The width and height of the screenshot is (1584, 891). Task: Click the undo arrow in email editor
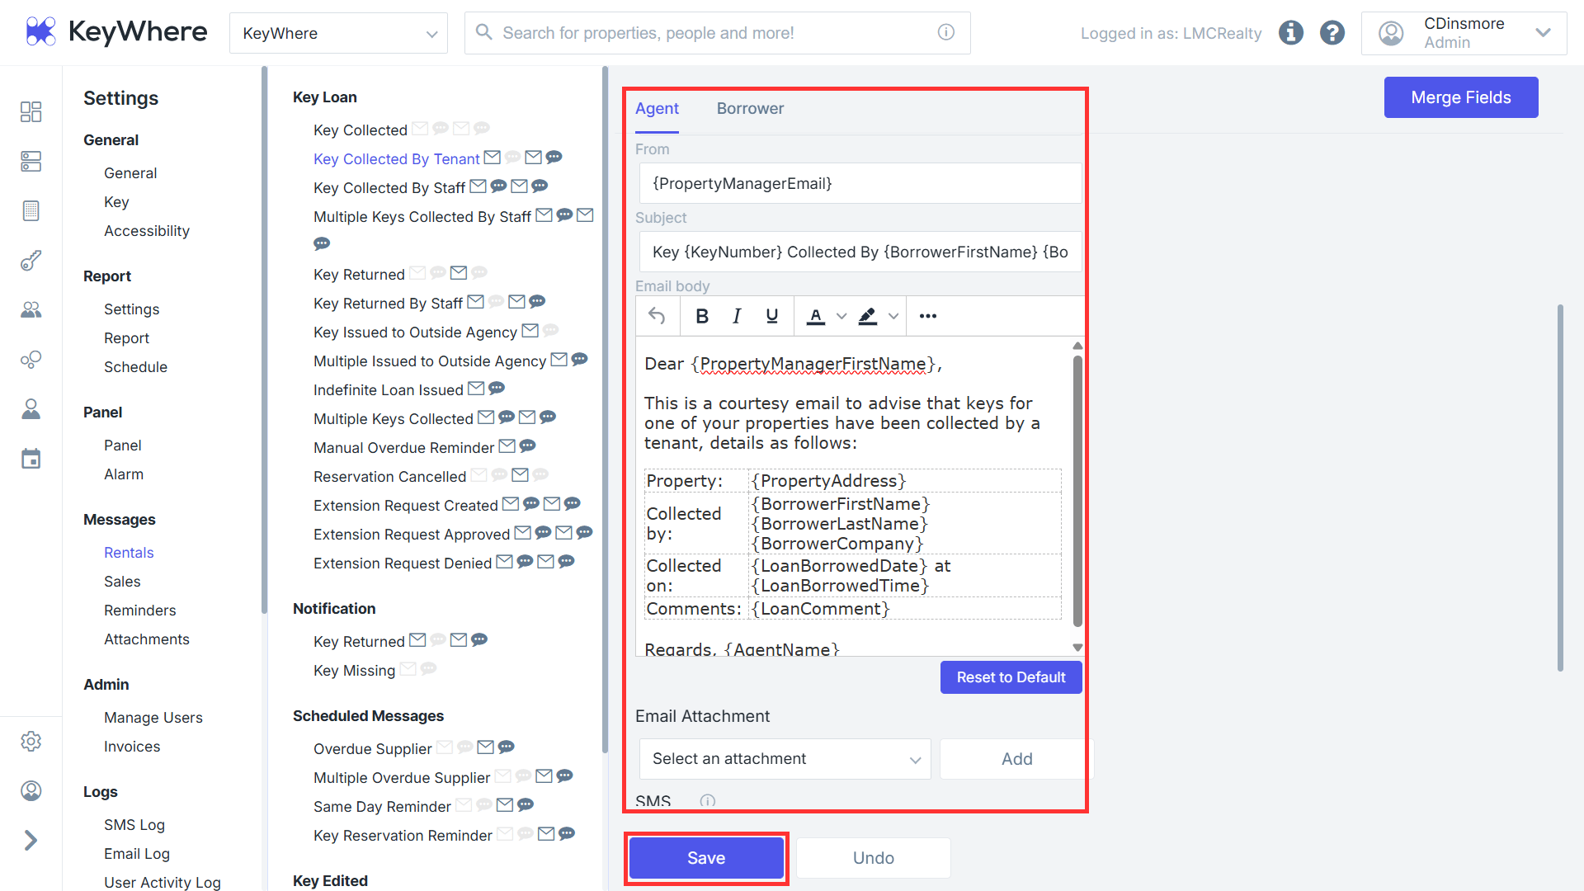pos(657,316)
